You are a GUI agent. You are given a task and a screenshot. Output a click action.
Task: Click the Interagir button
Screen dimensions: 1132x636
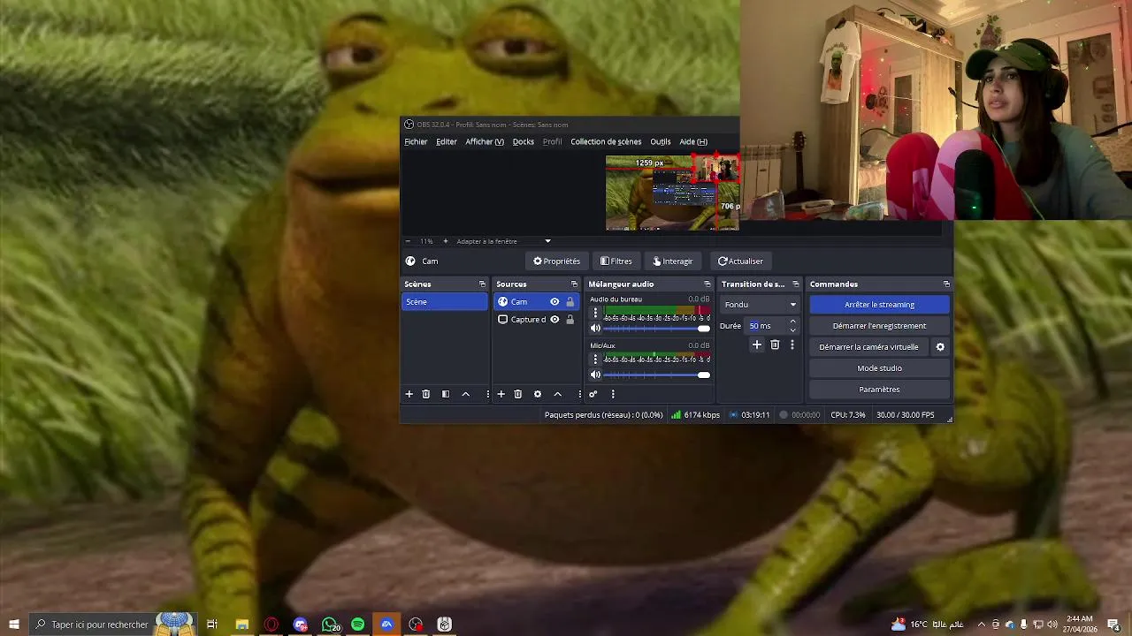[672, 261]
